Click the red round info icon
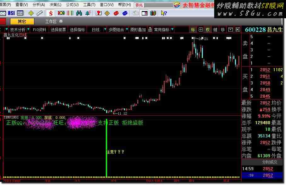 116,13
